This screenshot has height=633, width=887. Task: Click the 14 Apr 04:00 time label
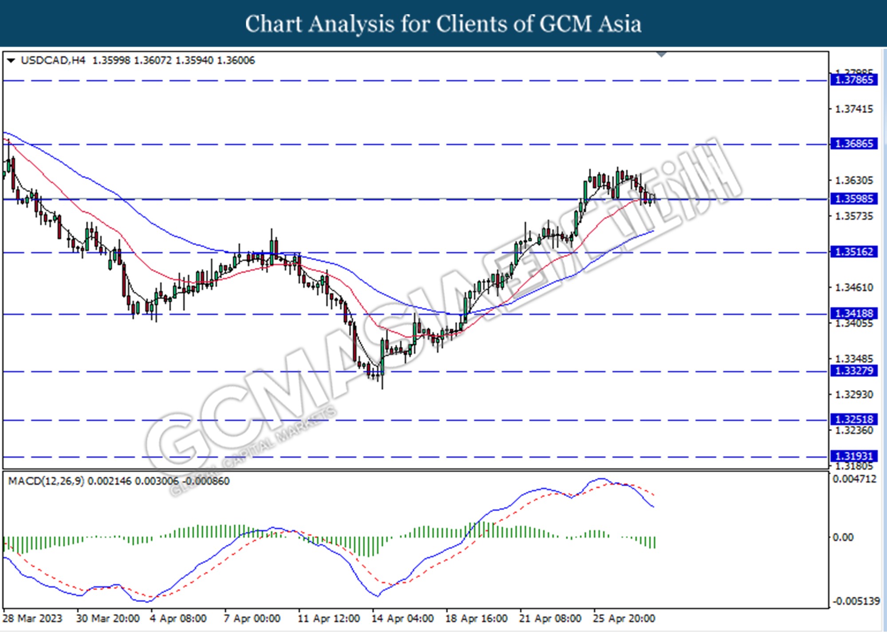[x=402, y=619]
